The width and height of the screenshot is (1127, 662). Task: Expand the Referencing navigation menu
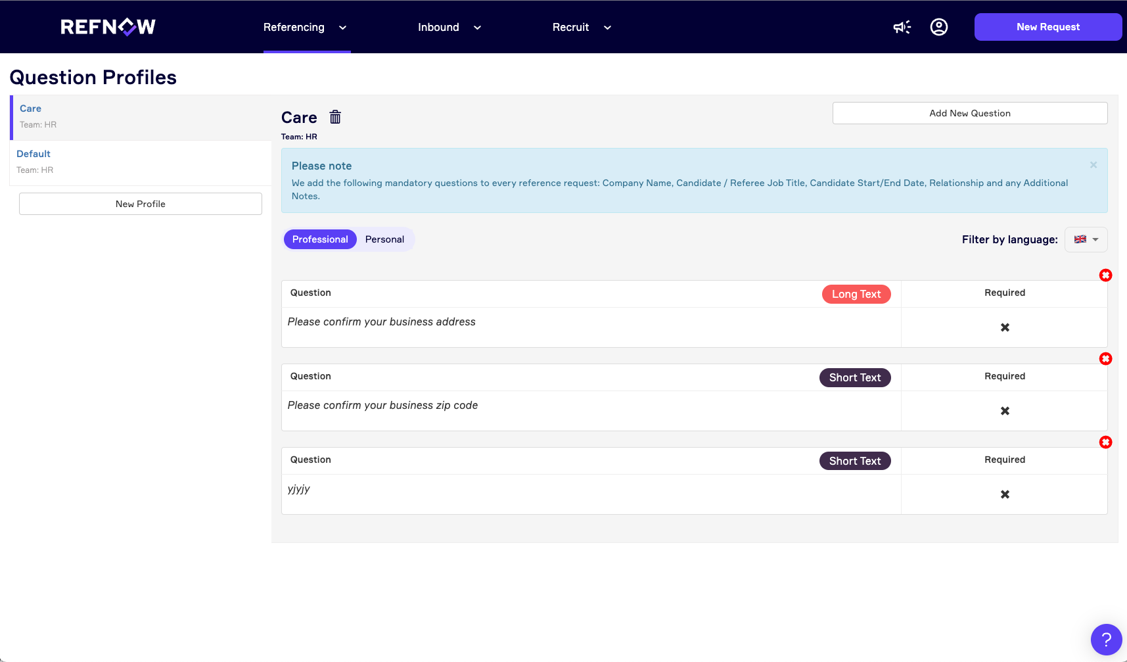pyautogui.click(x=305, y=28)
